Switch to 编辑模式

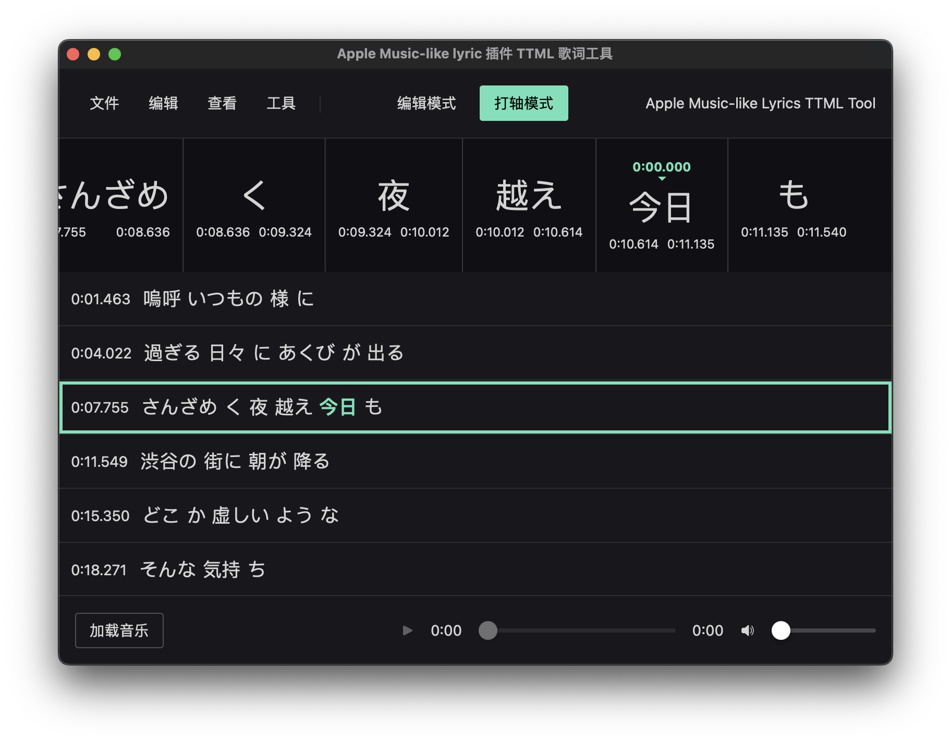pos(425,103)
